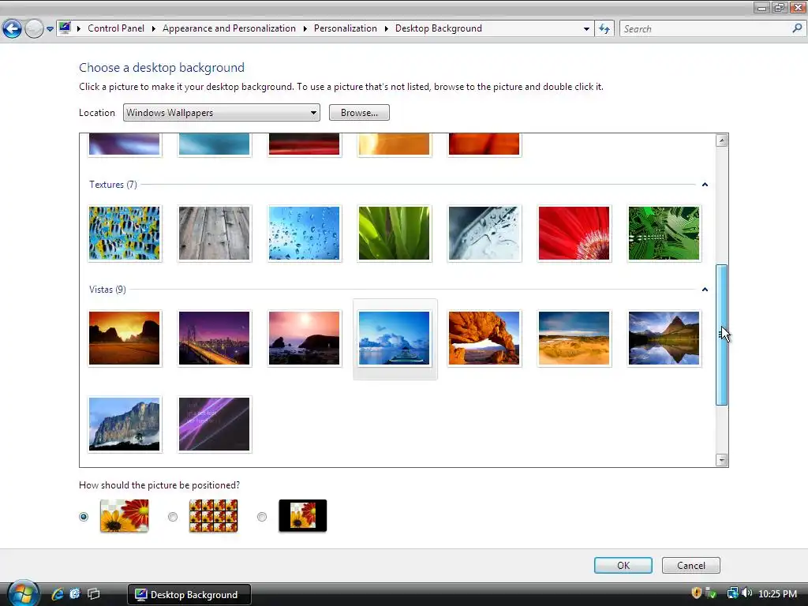Click the Refresh button in address bar

click(x=604, y=29)
